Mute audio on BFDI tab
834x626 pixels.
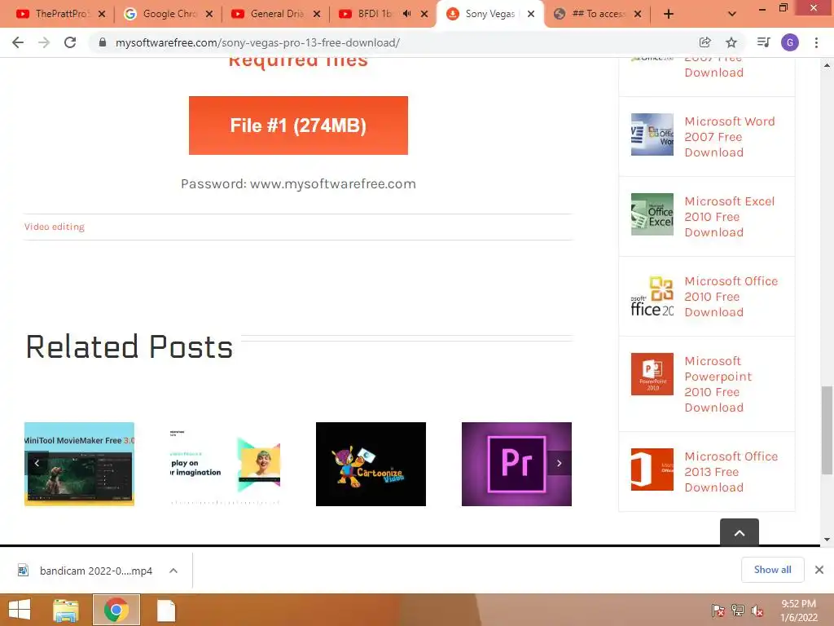tap(407, 14)
